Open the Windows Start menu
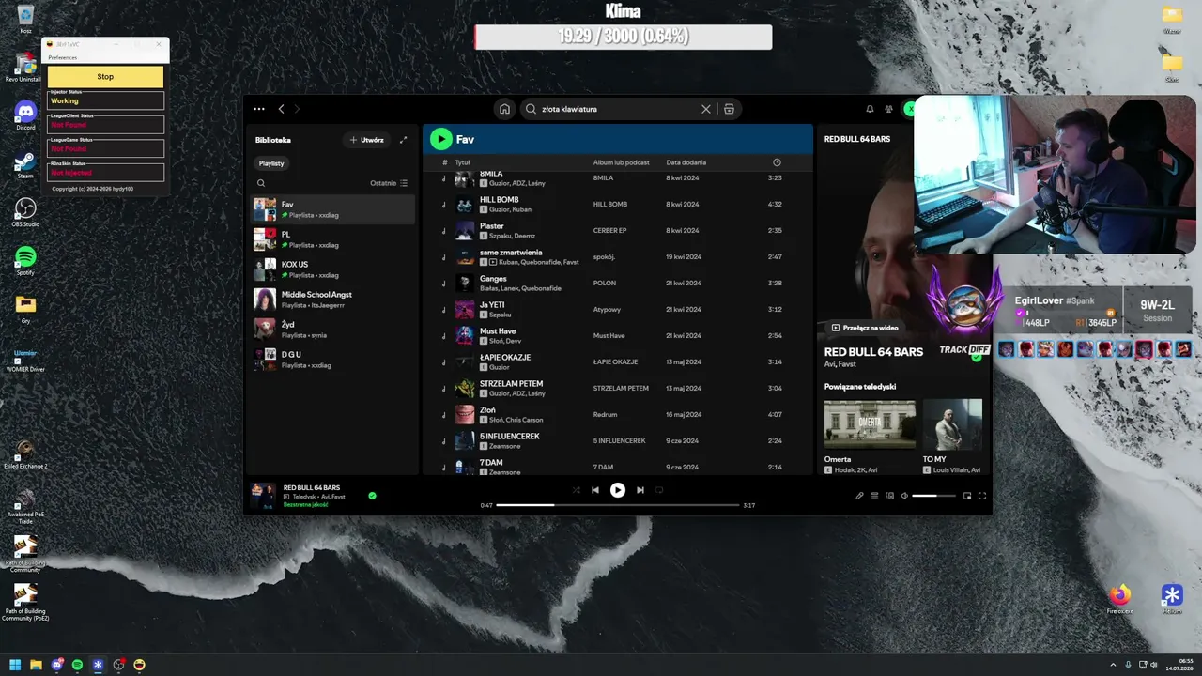 (15, 665)
